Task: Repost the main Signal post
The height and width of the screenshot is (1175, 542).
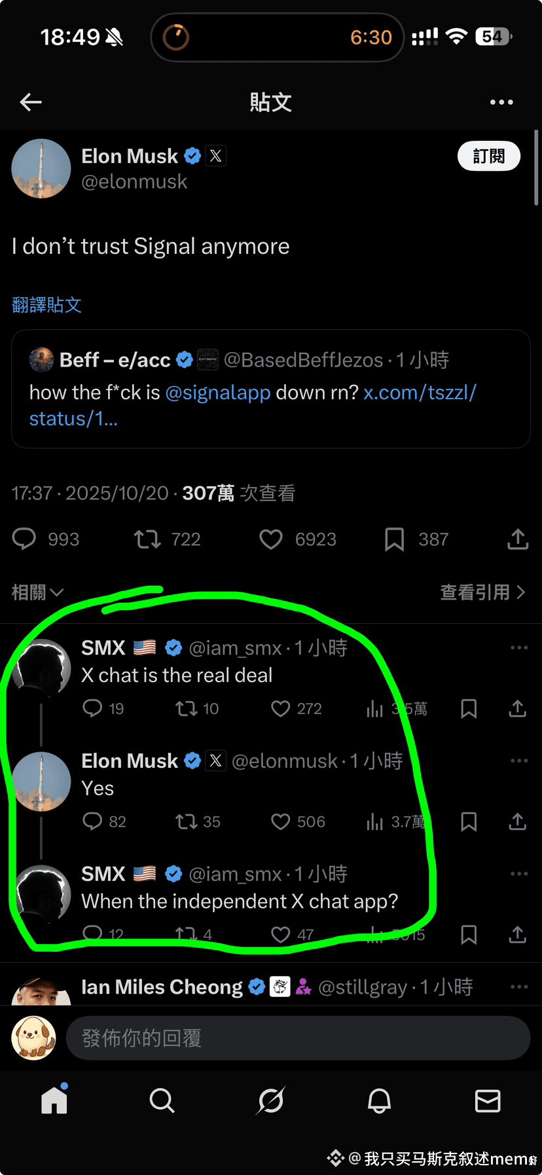Action: click(x=147, y=539)
